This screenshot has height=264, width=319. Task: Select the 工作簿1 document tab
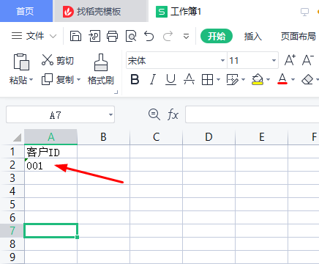pyautogui.click(x=179, y=12)
